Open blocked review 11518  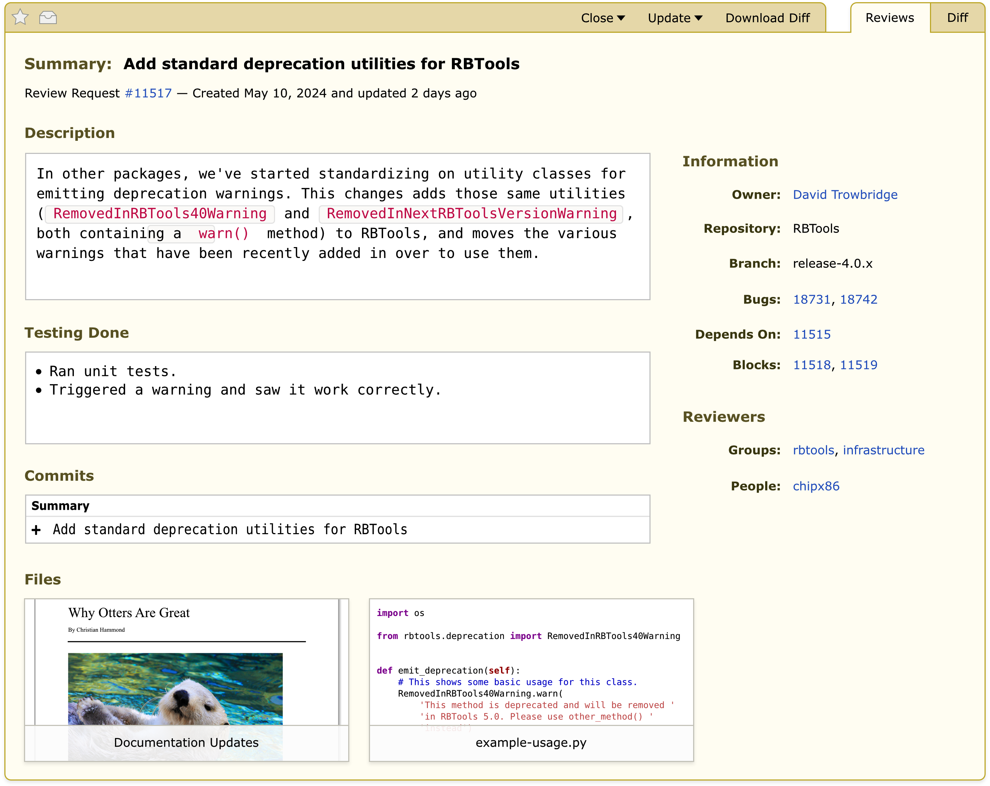point(811,365)
